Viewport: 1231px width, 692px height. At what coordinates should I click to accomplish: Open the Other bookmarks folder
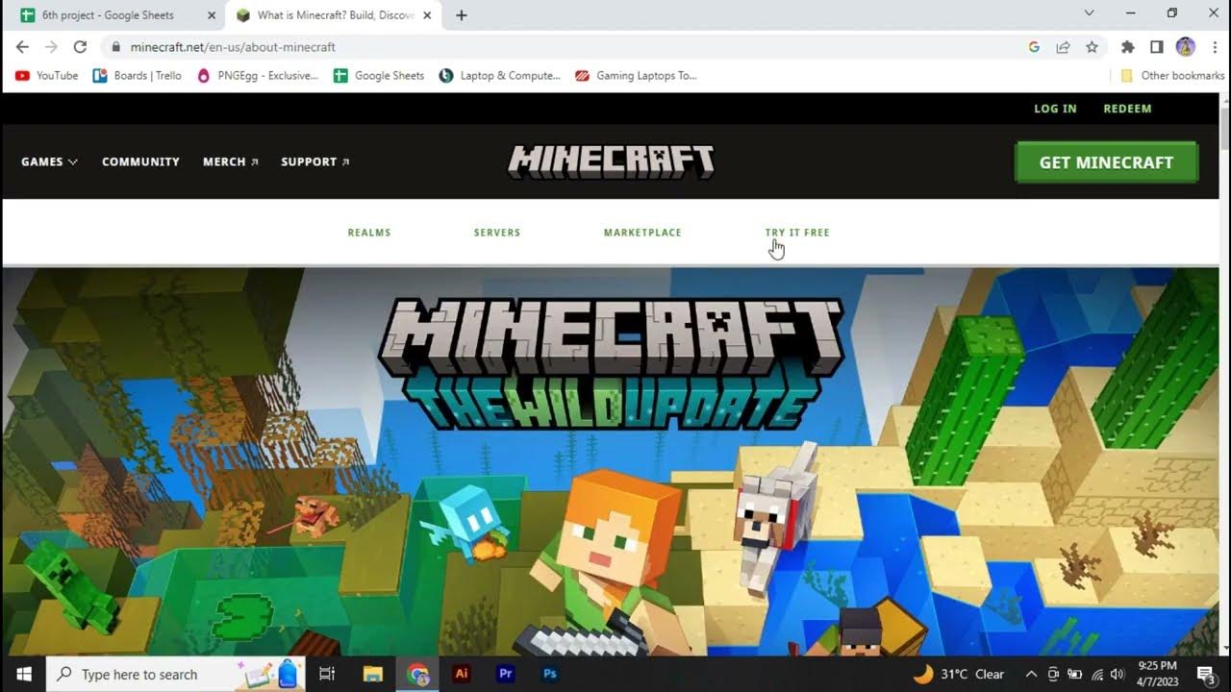coord(1172,75)
